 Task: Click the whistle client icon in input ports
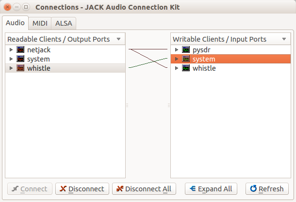pyautogui.click(x=186, y=68)
